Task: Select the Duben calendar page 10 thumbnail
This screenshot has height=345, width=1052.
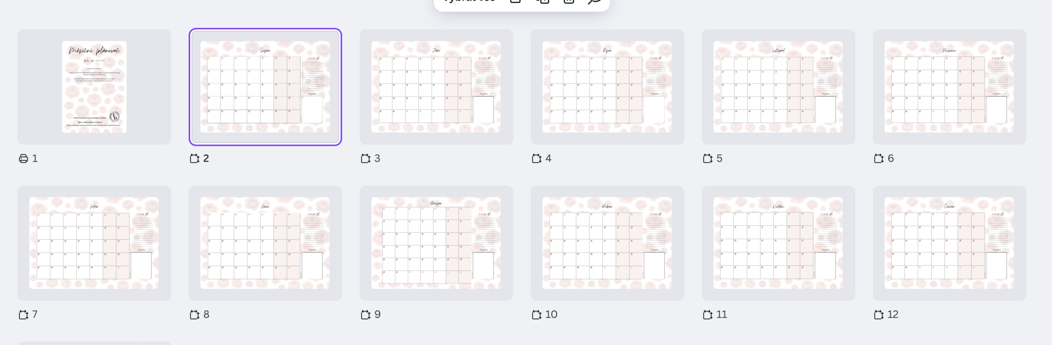Action: tap(607, 243)
